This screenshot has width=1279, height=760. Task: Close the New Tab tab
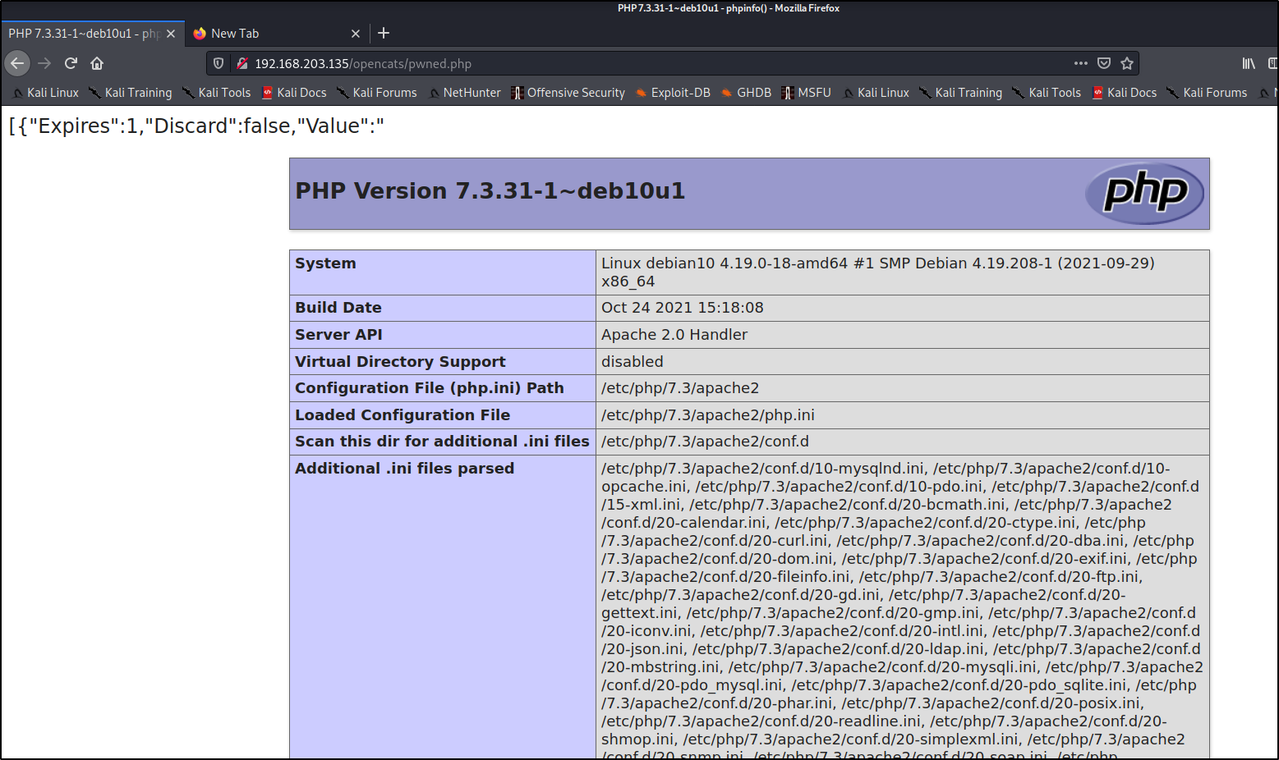356,34
